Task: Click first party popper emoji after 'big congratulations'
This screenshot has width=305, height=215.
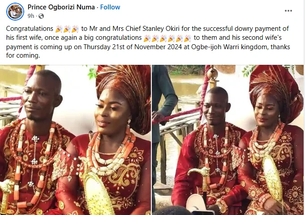Action: (x=147, y=38)
